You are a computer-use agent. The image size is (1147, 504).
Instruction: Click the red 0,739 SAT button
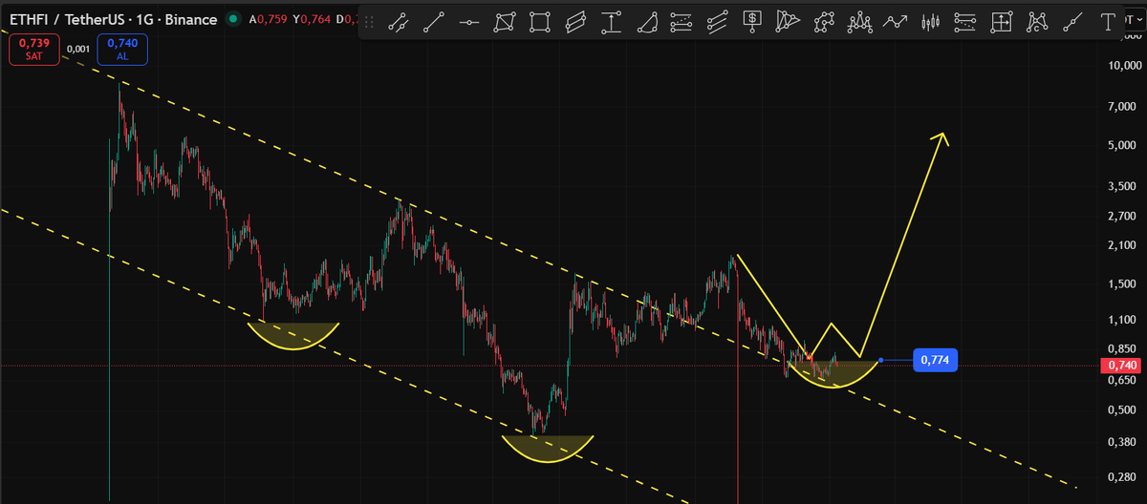pyautogui.click(x=34, y=50)
